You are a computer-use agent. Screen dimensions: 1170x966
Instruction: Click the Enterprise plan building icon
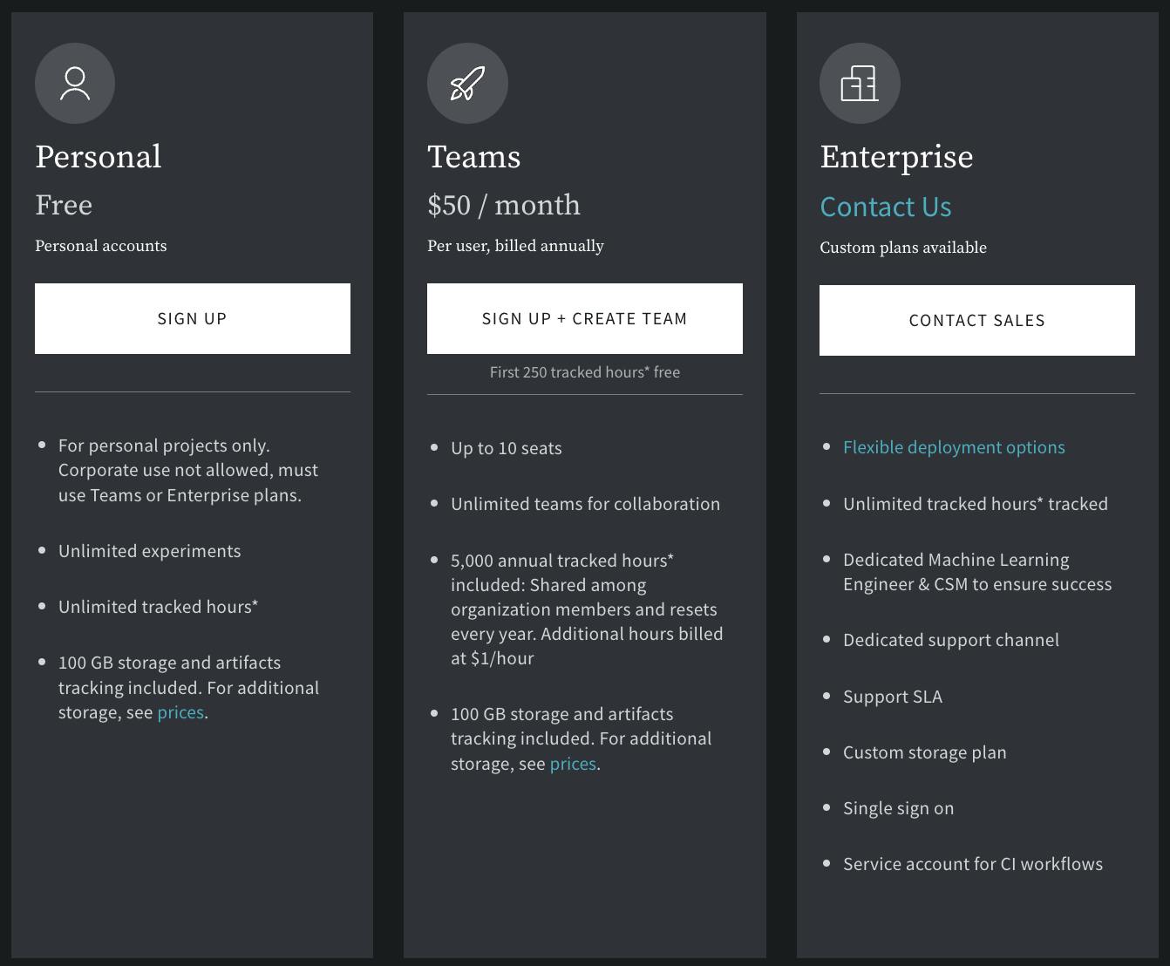(860, 84)
